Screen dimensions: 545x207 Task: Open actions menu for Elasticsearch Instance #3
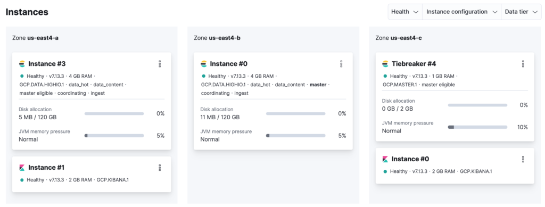(x=160, y=63)
